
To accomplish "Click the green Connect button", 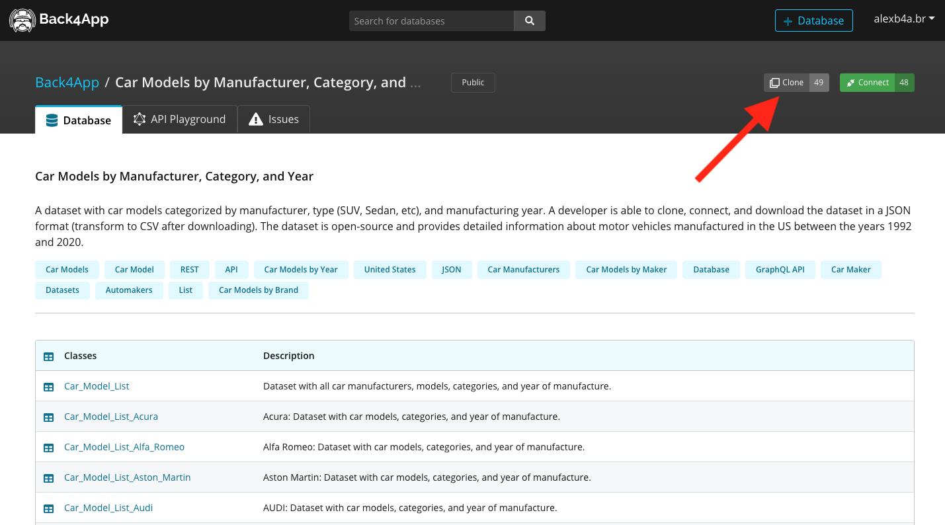I will 867,83.
